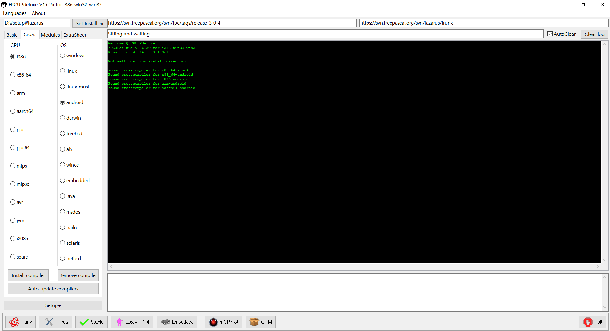610x331 pixels.
Task: Click the 2.6.4 + 1.4 installer button
Action: 132,322
